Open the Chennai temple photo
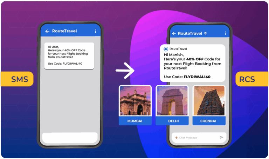Image resolution: width=269 pixels, height=159 pixels. (x=208, y=101)
